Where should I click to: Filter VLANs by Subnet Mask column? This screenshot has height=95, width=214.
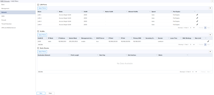pos(79,38)
